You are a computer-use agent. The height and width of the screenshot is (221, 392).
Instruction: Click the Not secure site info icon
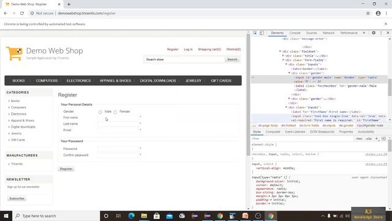click(32, 14)
